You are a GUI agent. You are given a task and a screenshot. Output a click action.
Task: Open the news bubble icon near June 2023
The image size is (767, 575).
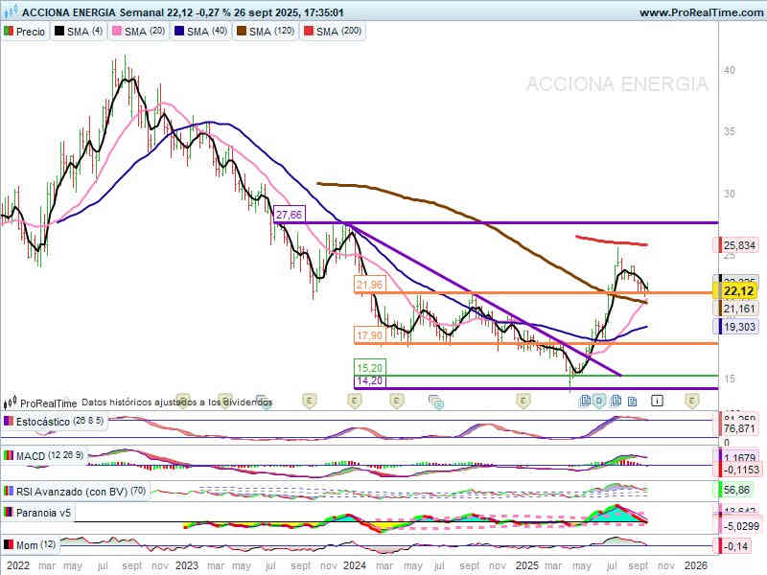coord(263,402)
